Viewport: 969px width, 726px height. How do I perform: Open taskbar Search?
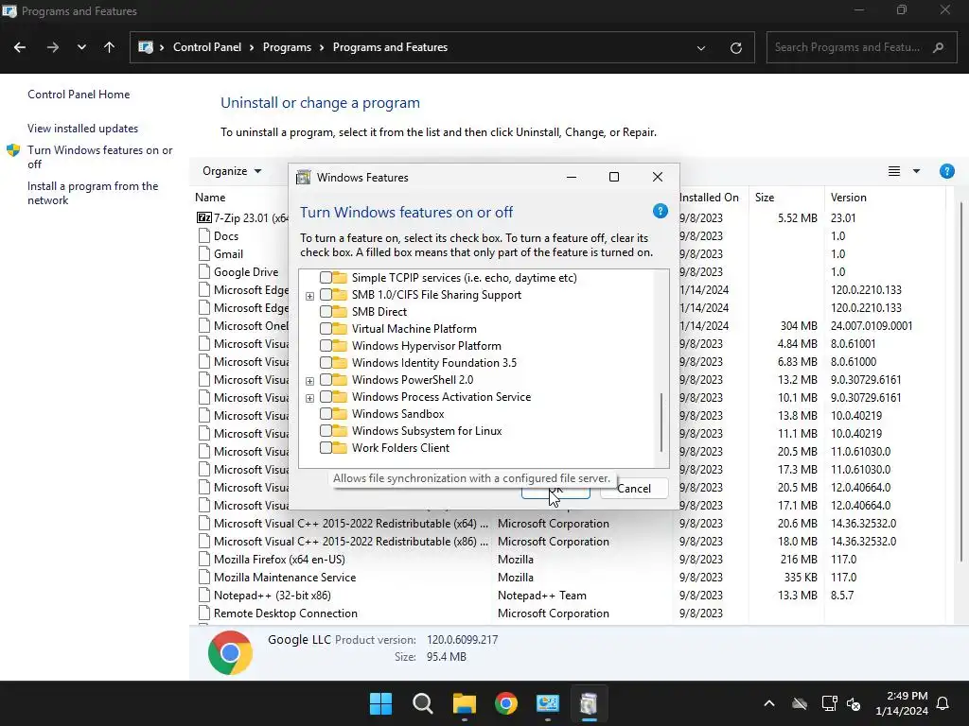pos(423,703)
